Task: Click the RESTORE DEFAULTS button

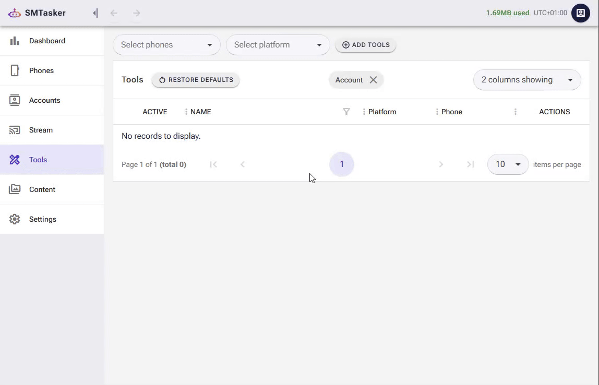Action: pyautogui.click(x=196, y=80)
